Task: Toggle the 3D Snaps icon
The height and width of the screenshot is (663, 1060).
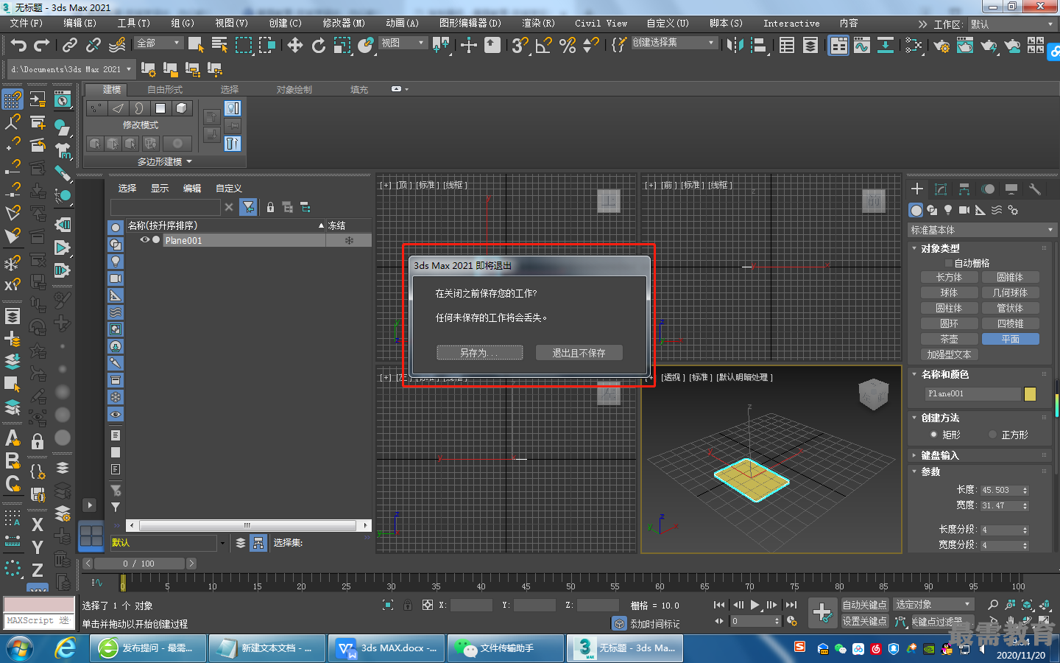Action: (x=520, y=46)
